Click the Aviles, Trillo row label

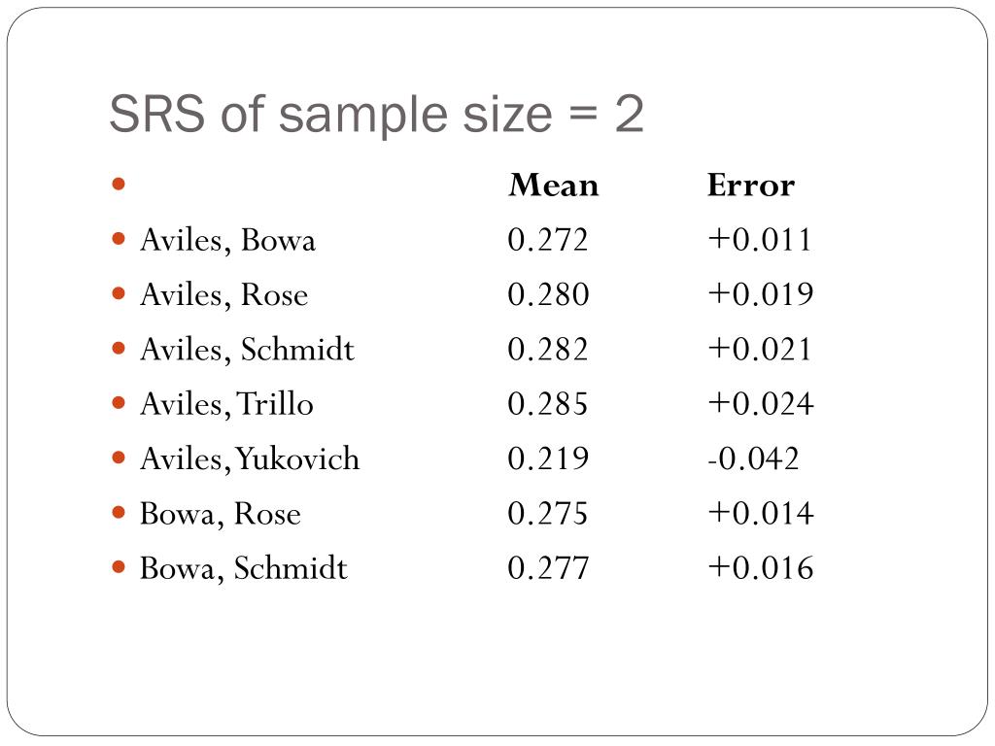click(226, 404)
